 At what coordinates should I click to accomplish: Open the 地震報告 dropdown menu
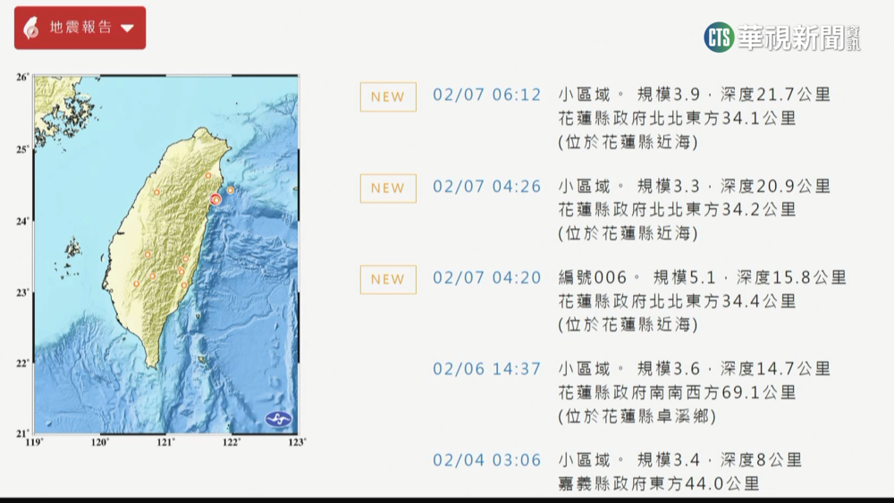80,28
